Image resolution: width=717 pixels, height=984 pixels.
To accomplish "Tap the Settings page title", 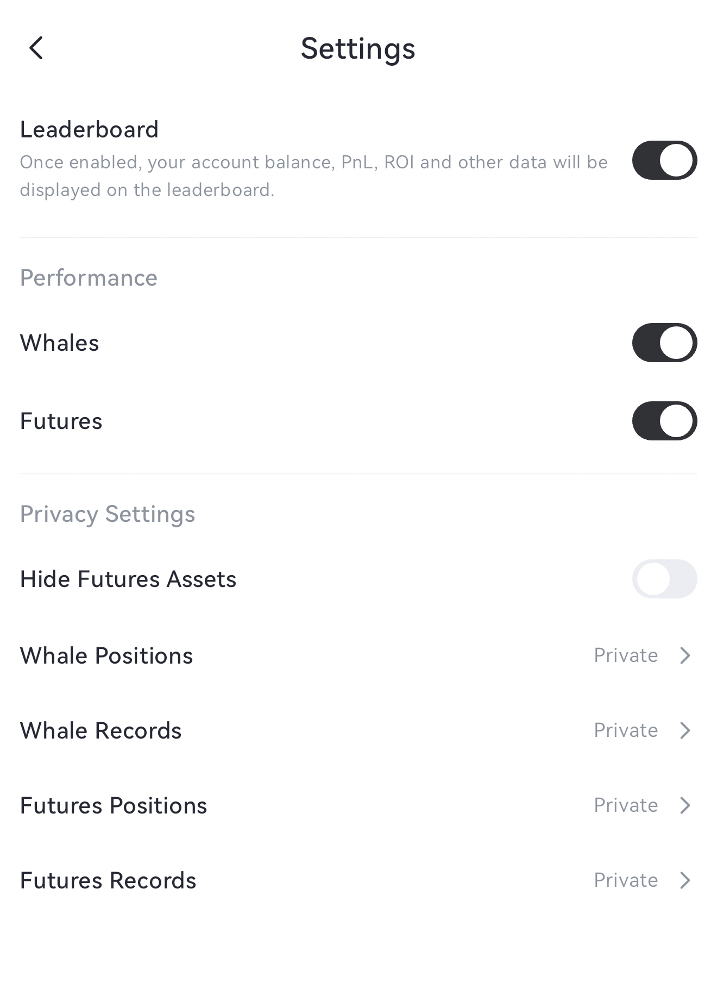I will [358, 48].
